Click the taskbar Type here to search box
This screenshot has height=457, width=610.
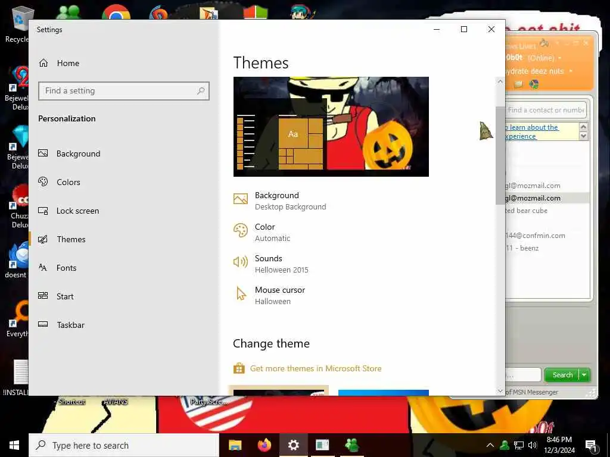[x=124, y=445]
